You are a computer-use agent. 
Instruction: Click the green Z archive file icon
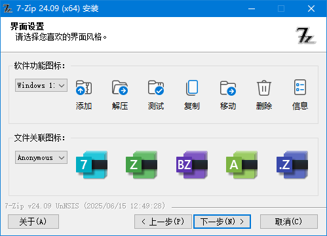(x=142, y=165)
